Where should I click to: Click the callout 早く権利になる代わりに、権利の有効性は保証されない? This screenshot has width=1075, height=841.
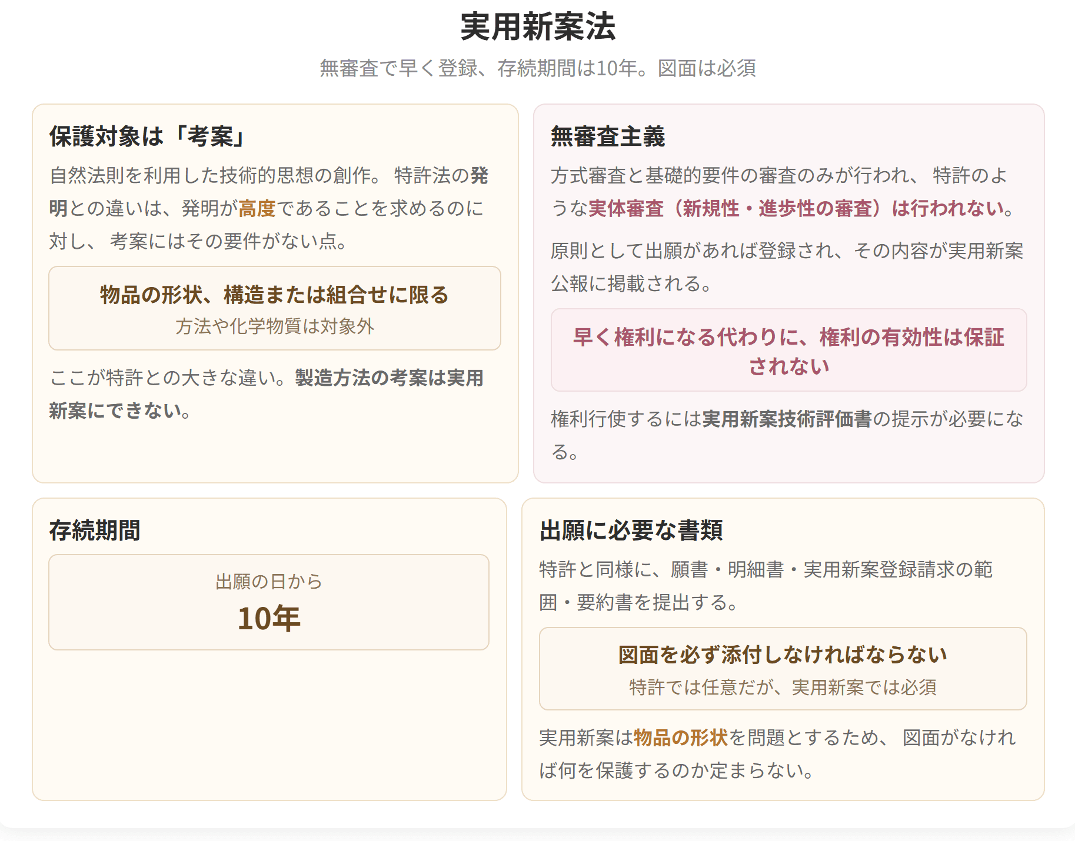point(788,351)
